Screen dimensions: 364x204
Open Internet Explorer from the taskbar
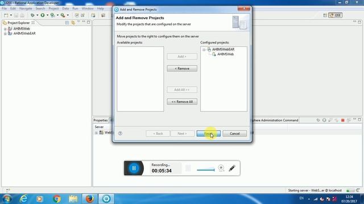coord(23,199)
